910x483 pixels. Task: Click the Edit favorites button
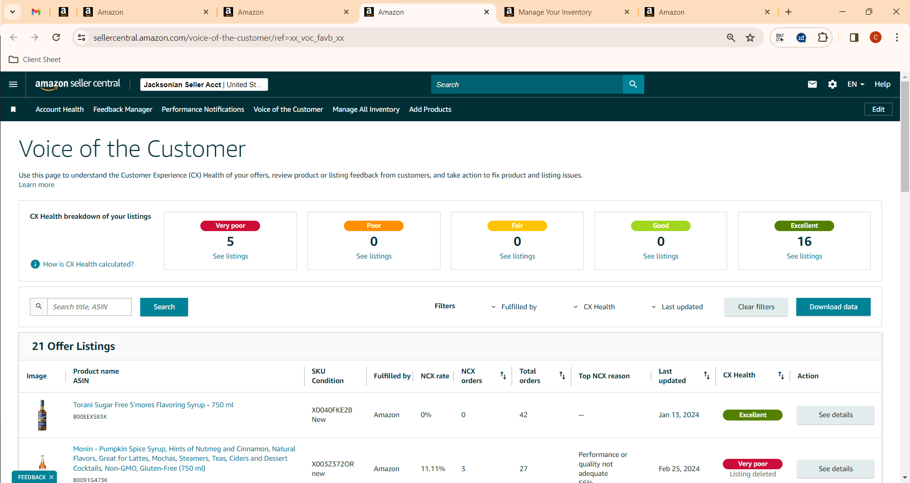[878, 109]
